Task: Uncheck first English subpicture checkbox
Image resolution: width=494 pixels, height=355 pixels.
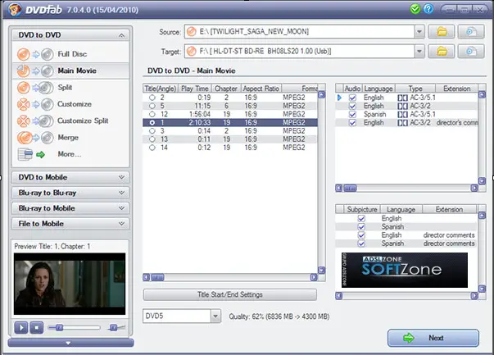Action: coord(361,218)
